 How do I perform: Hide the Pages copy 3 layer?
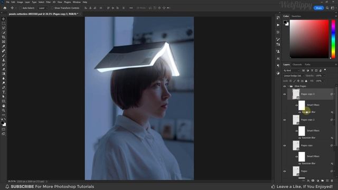[285, 94]
